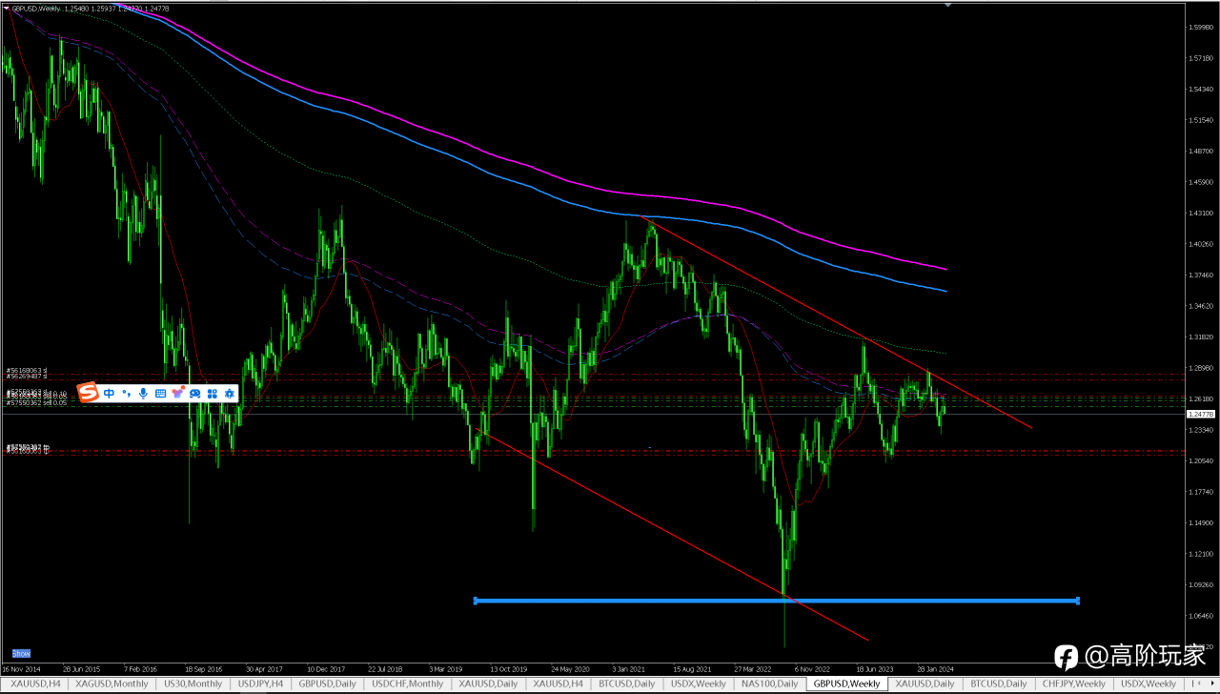Click the 13 Oct 2019 date label
Viewport: 1220px width, 694px height.
pyautogui.click(x=508, y=668)
